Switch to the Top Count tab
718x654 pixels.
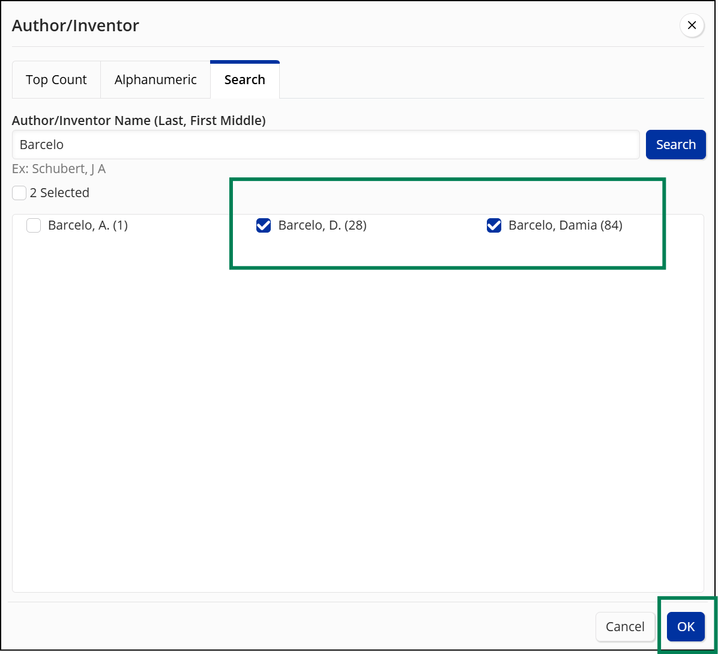[56, 80]
